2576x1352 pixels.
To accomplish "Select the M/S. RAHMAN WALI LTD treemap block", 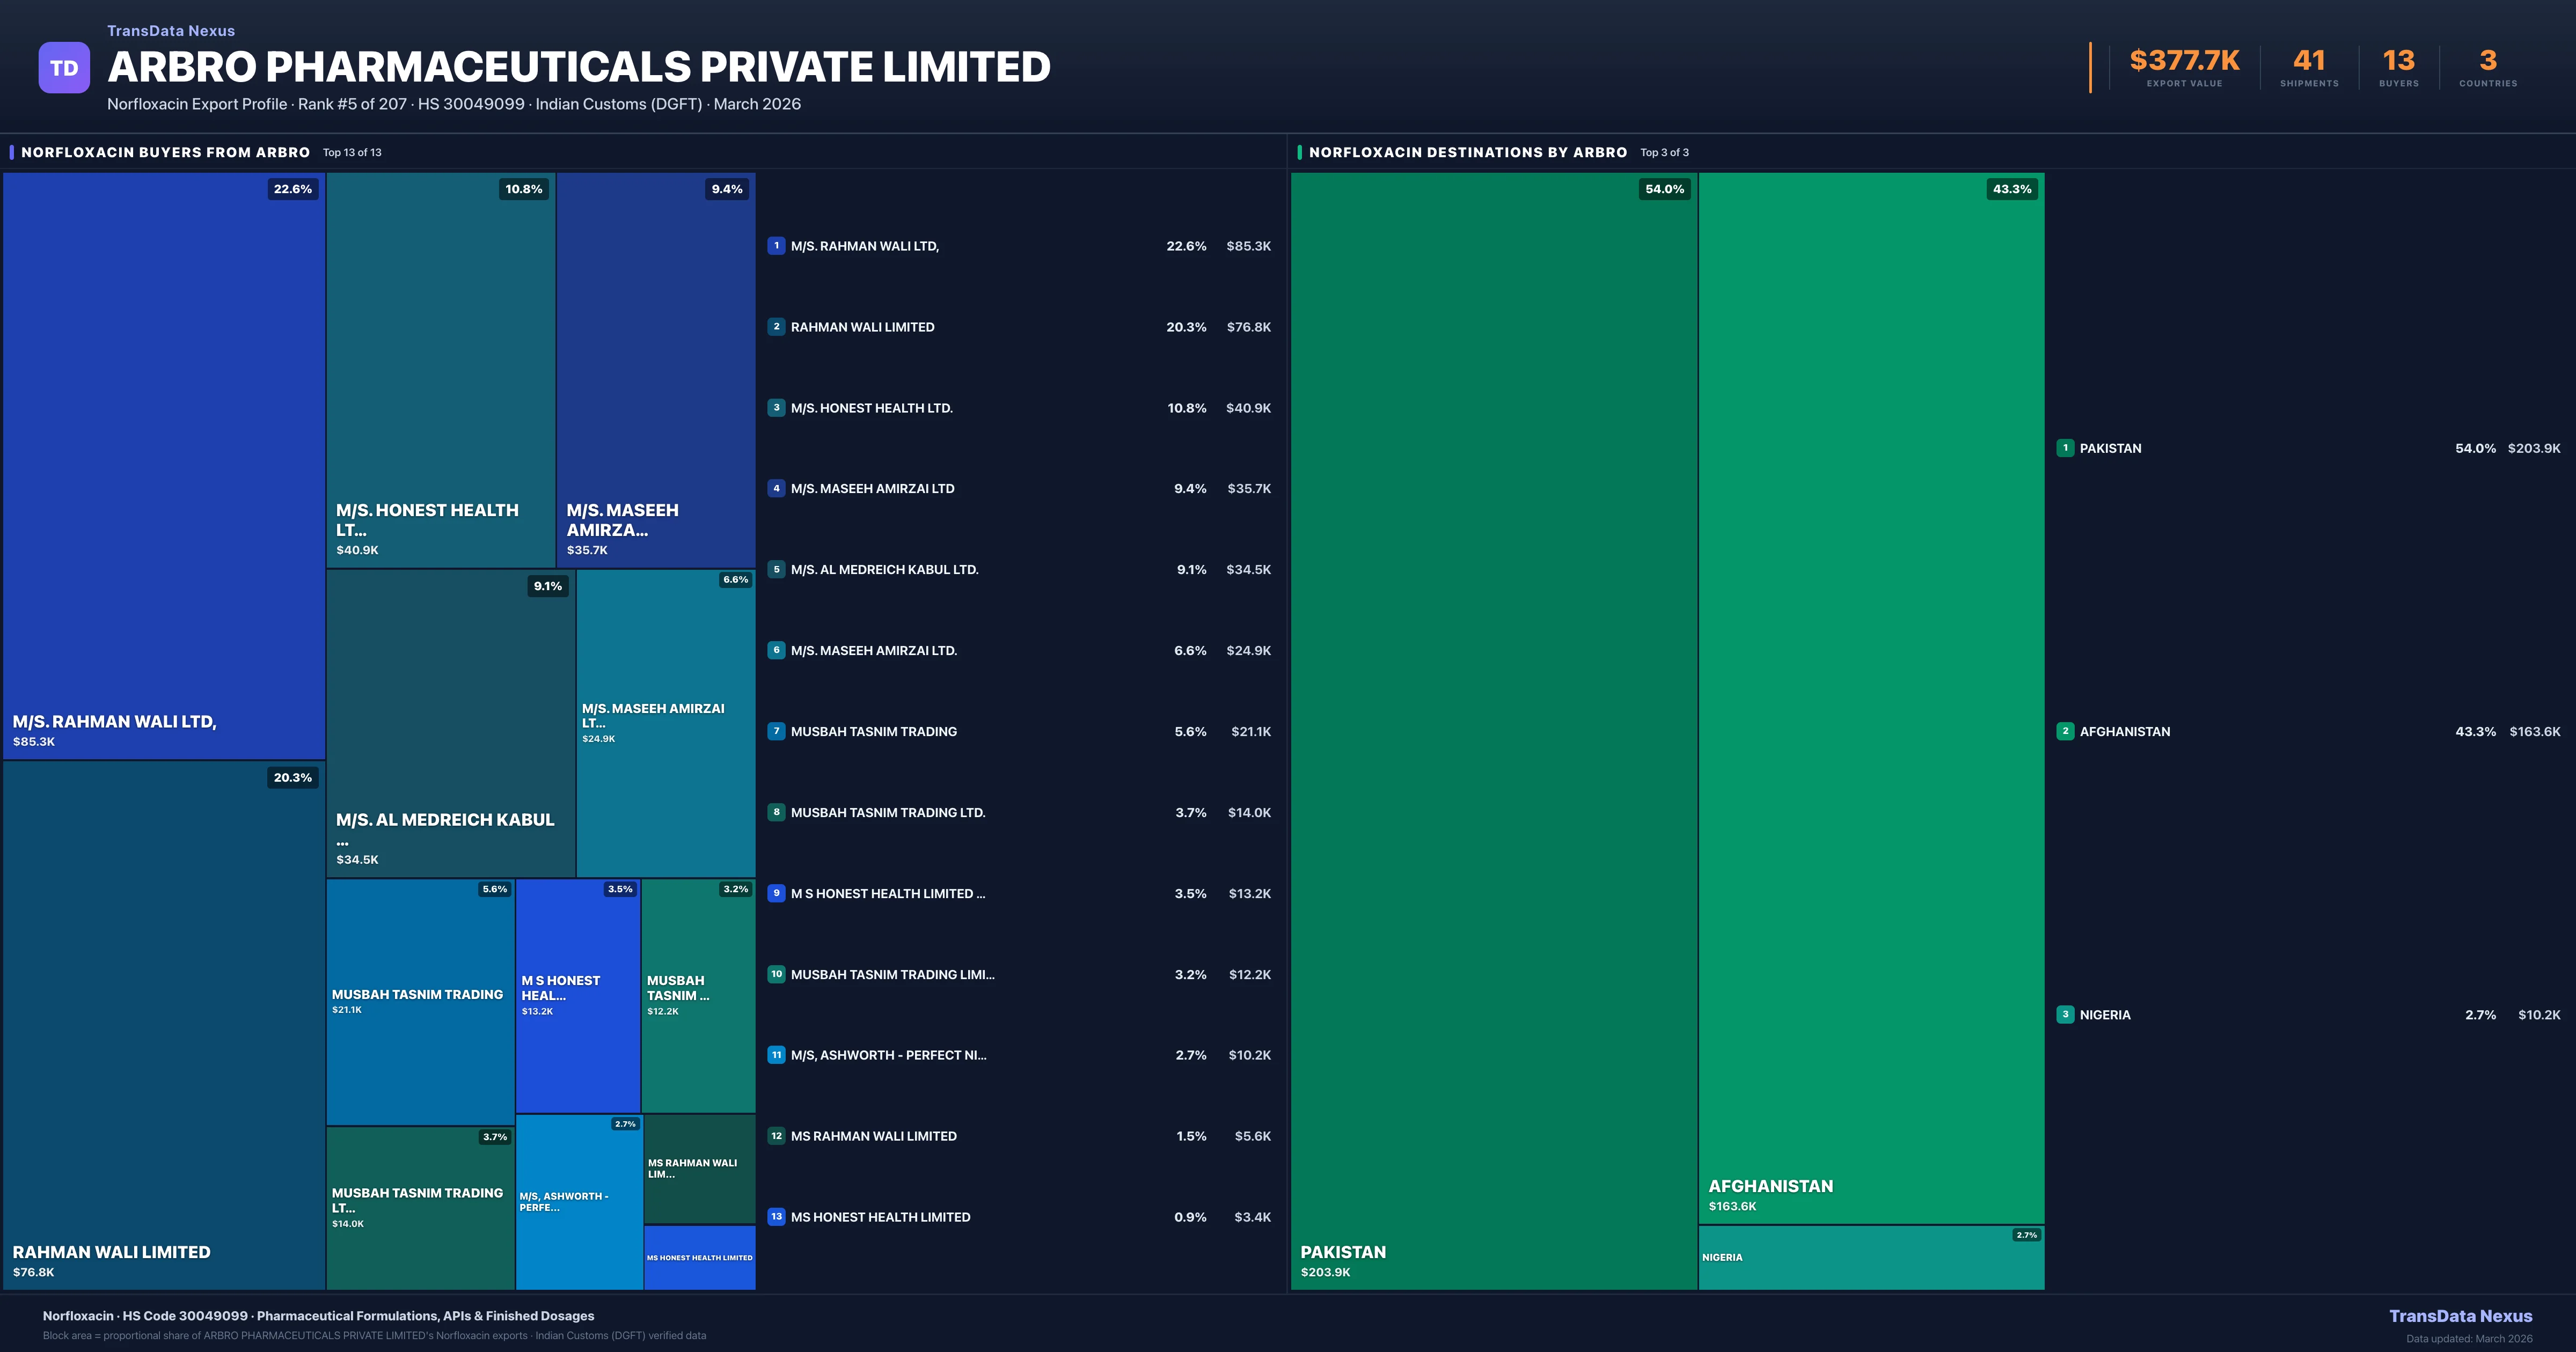I will pyautogui.click(x=164, y=466).
